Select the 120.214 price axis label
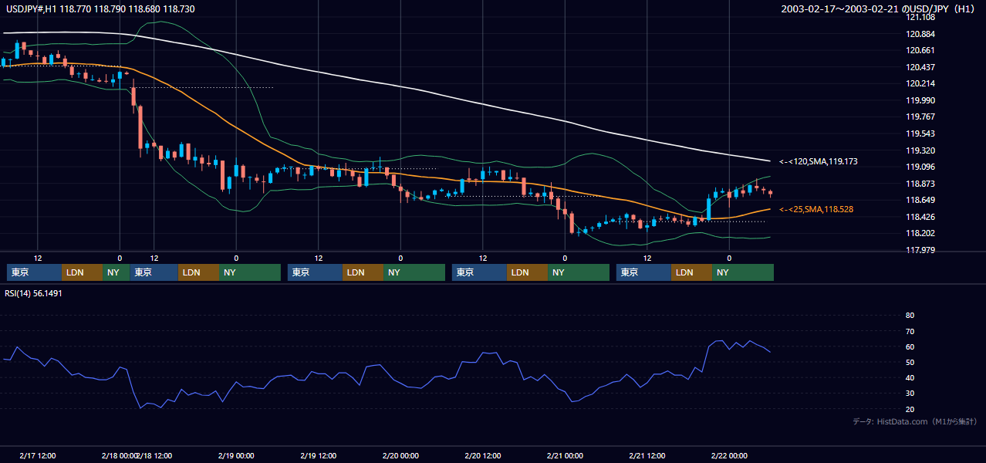 click(x=921, y=83)
